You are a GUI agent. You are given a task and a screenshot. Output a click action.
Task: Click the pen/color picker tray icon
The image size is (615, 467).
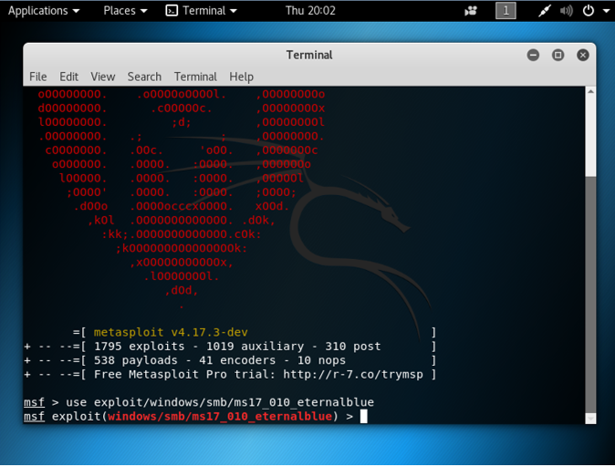(x=545, y=11)
